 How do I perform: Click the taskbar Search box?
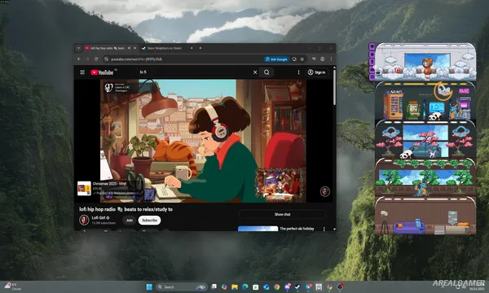182,286
